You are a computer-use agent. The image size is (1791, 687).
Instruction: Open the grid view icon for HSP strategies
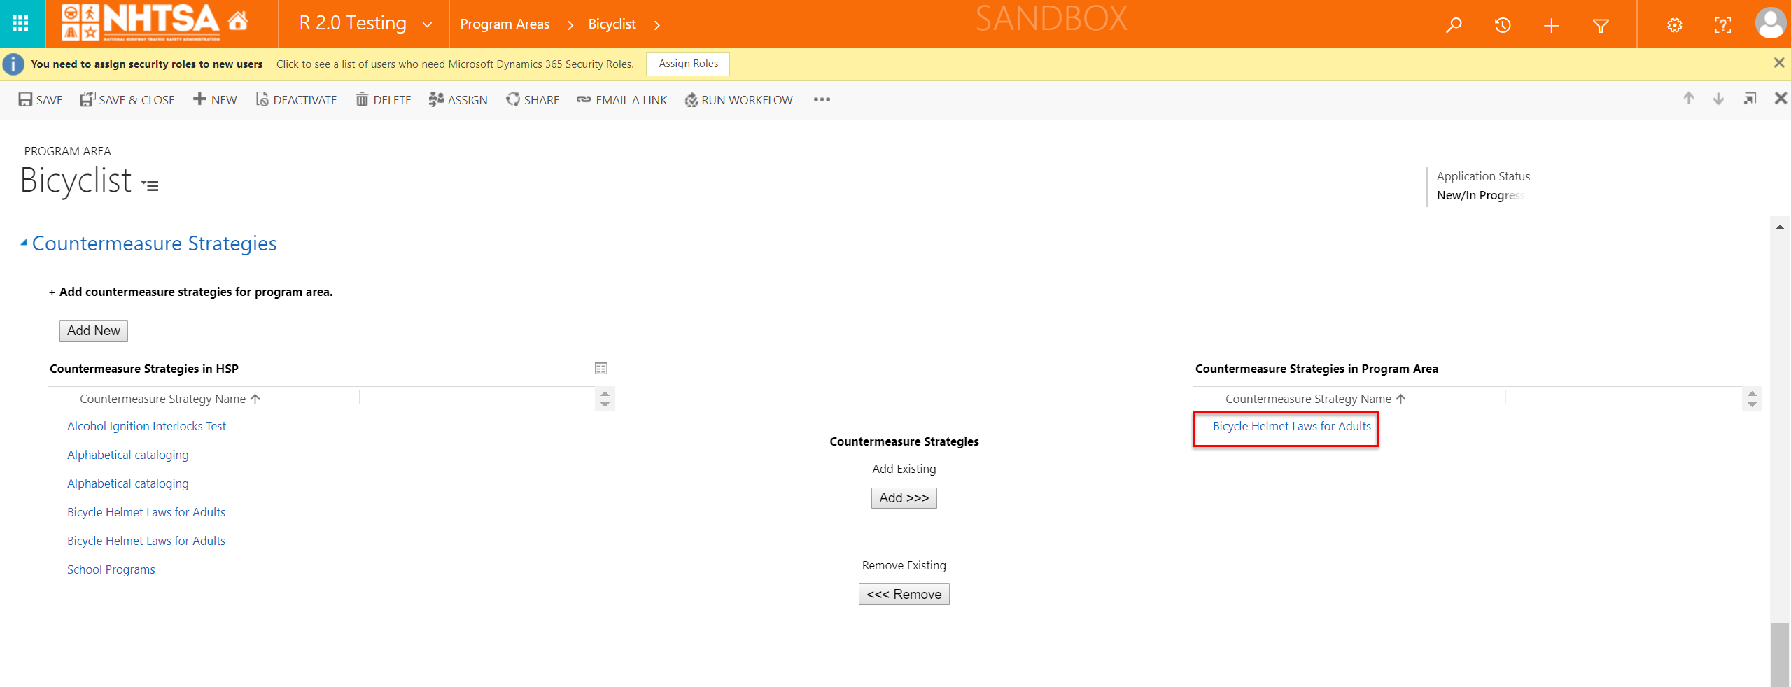point(601,368)
